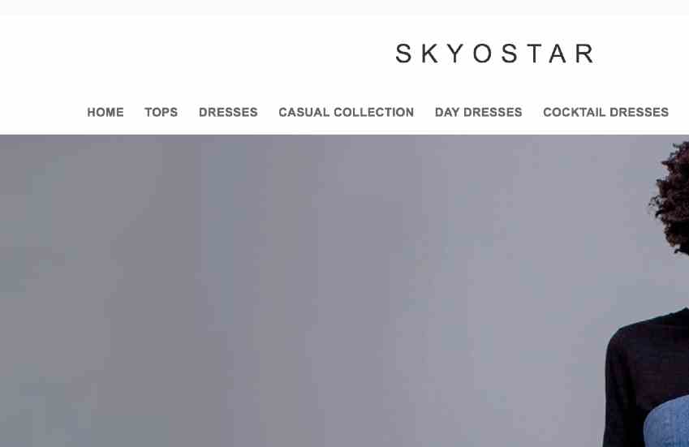Go to the TOPS category

(161, 113)
